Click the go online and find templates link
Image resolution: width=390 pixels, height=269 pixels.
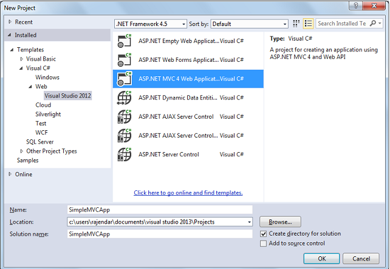tap(188, 193)
